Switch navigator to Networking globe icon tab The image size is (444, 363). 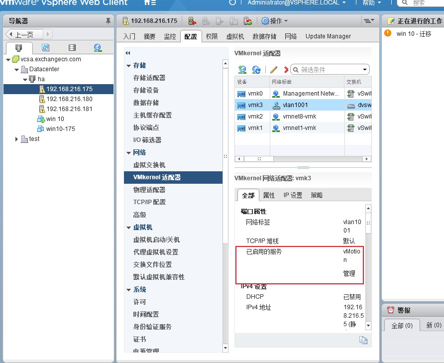(98, 48)
